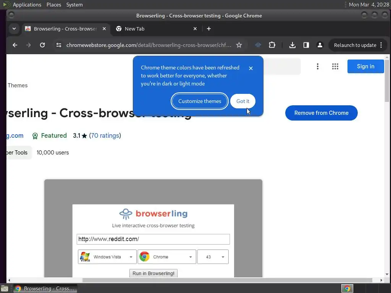Open site information icon in address bar
The image size is (391, 293).
click(x=59, y=45)
